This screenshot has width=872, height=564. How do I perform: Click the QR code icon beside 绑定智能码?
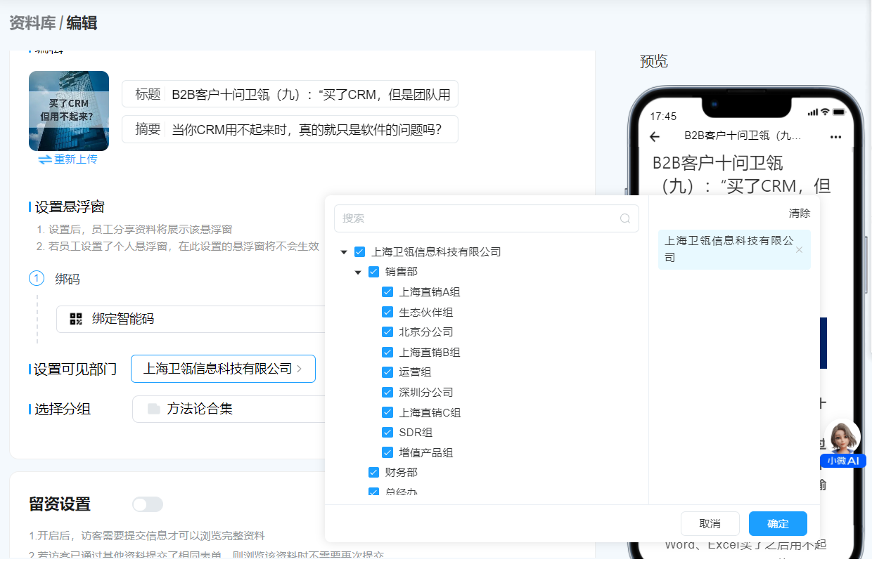pyautogui.click(x=76, y=319)
